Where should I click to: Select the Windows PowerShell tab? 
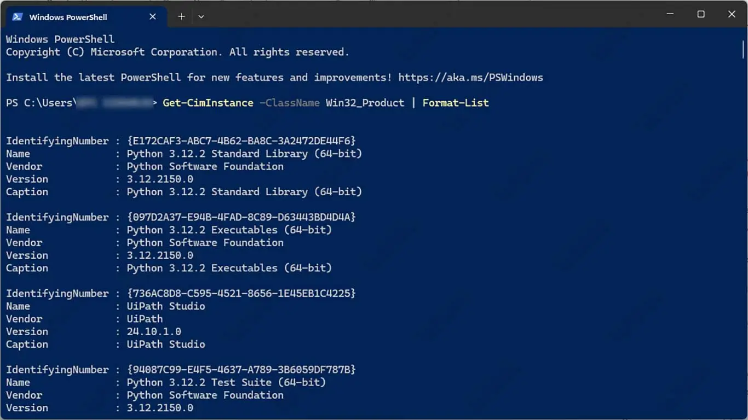pyautogui.click(x=68, y=17)
